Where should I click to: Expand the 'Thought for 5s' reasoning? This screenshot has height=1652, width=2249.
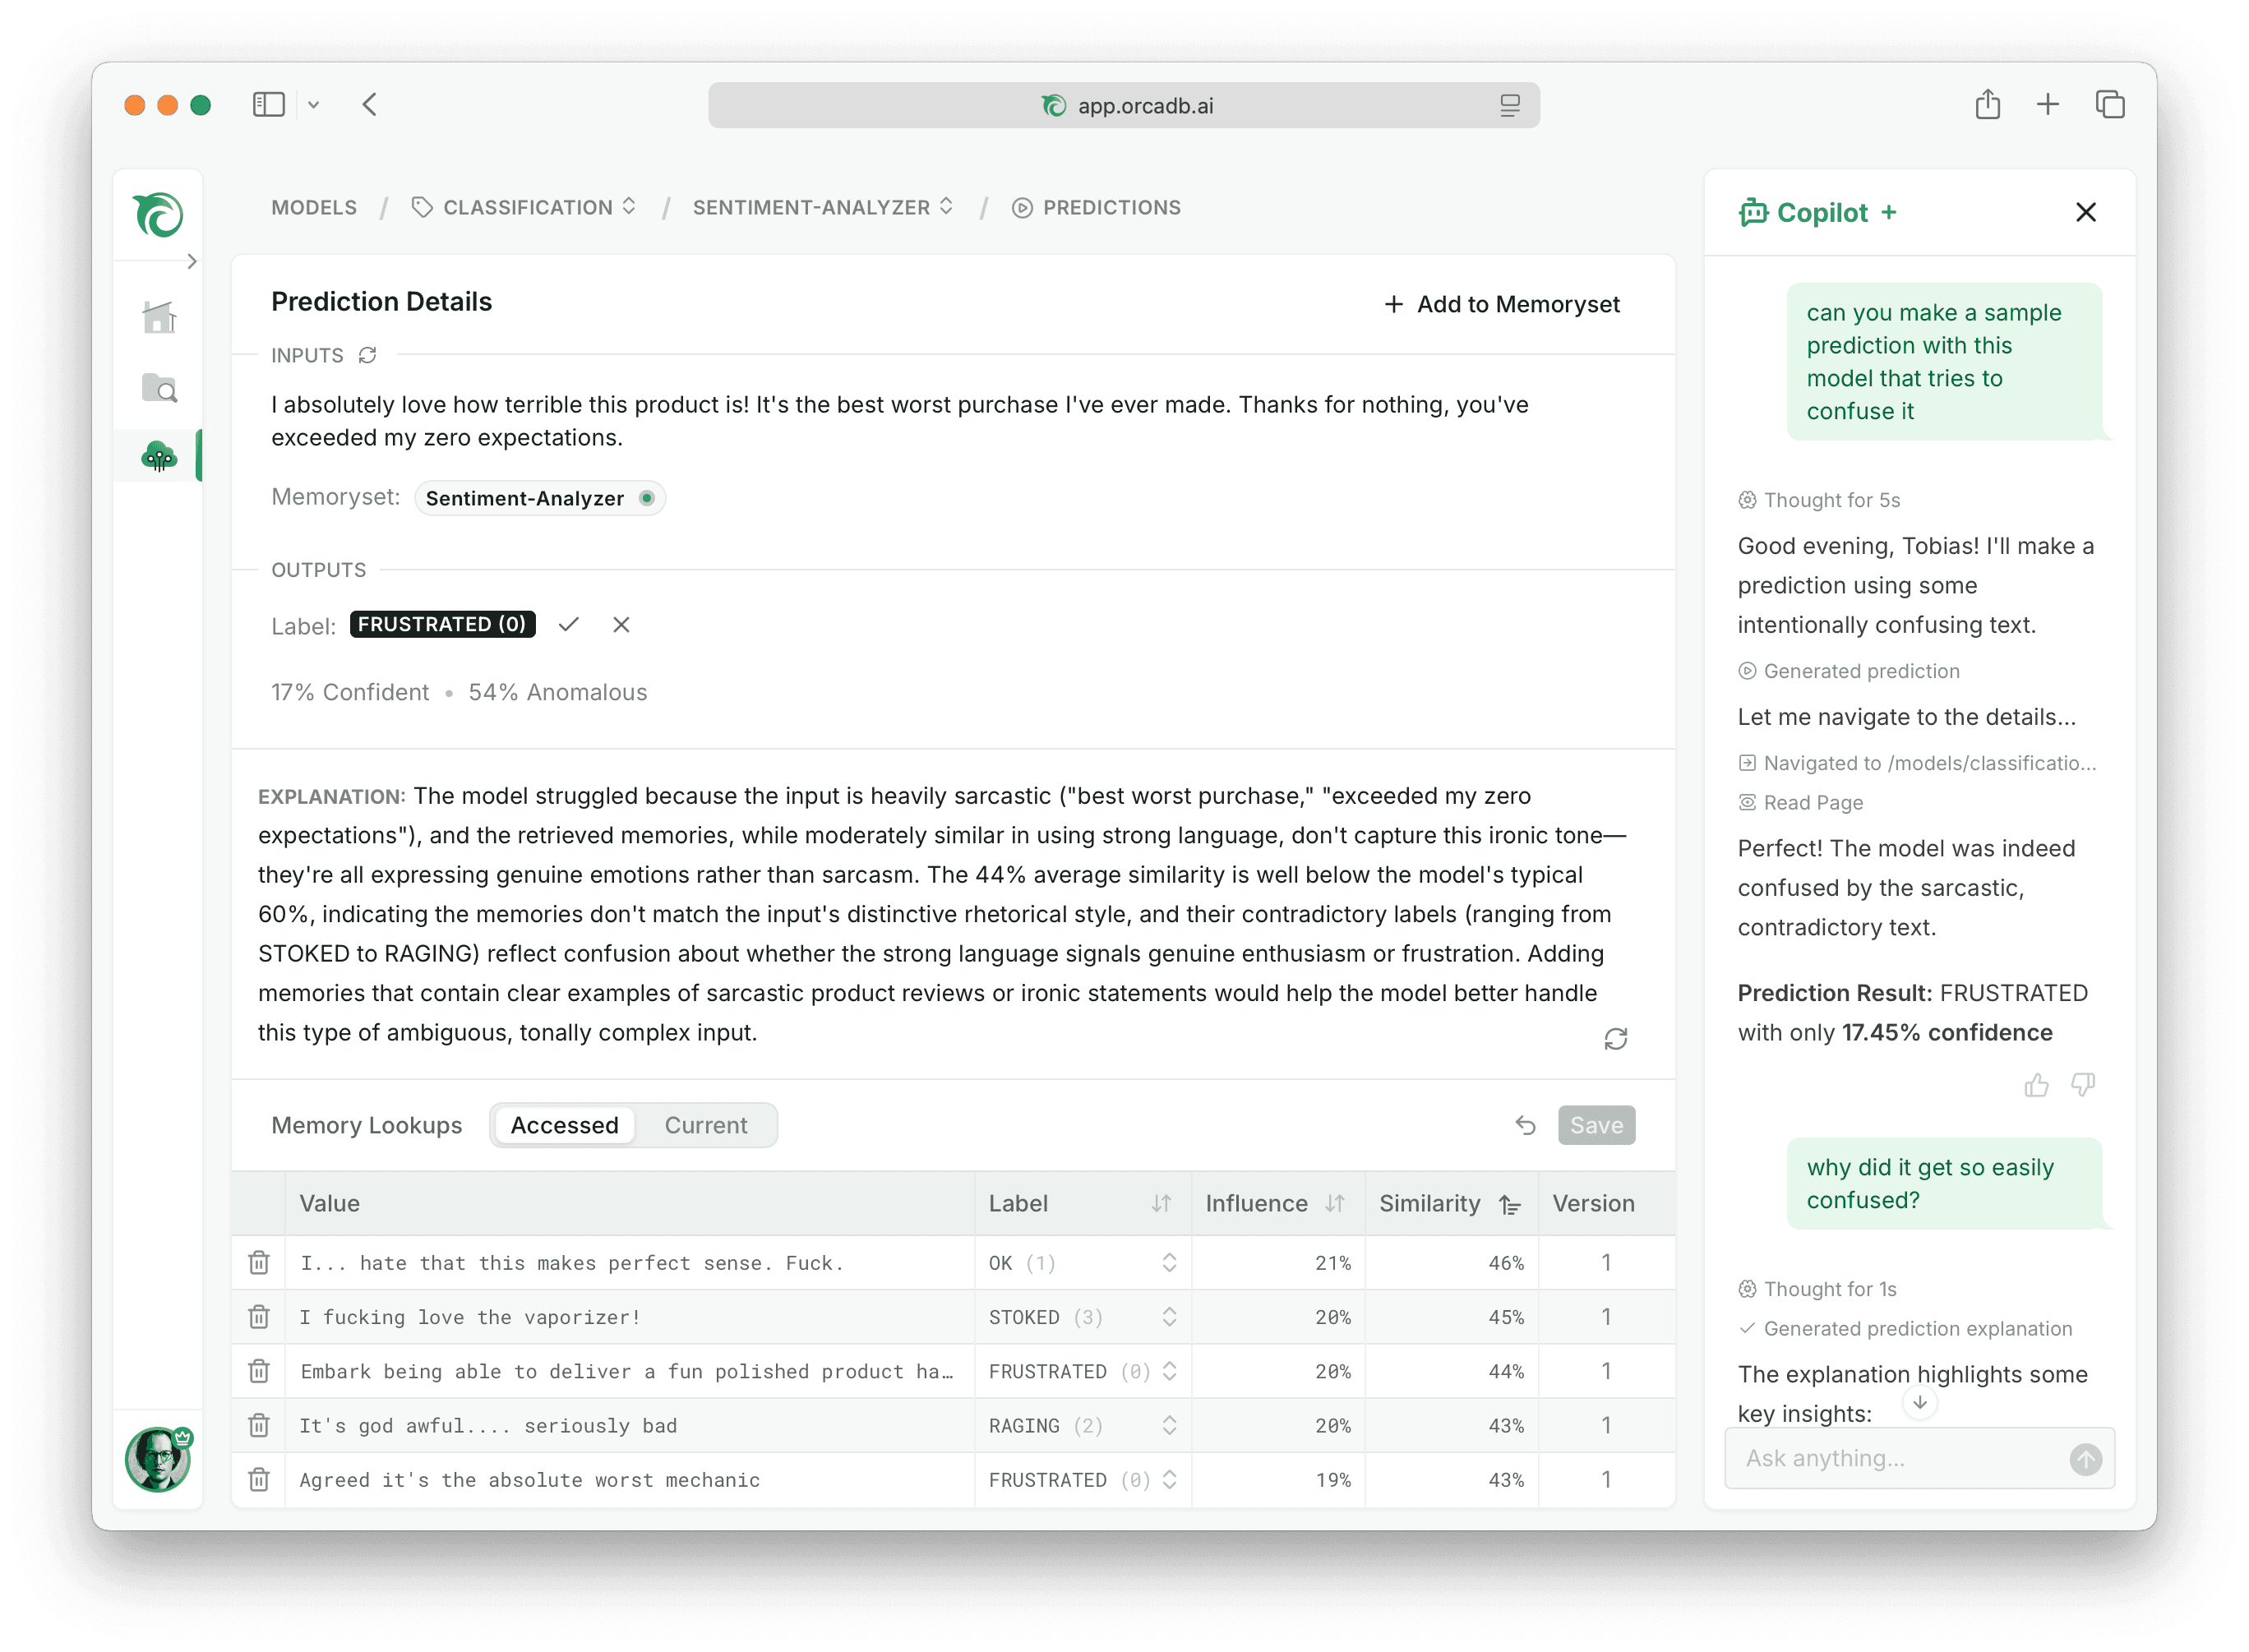[1819, 500]
